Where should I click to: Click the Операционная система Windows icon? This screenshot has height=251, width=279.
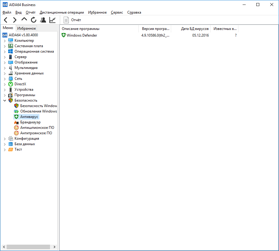11,51
